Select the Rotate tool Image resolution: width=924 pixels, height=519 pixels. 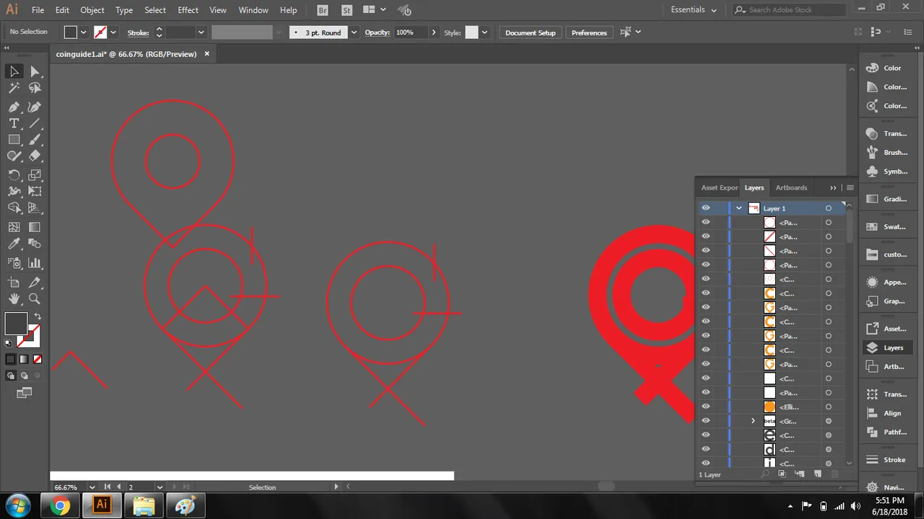tap(14, 175)
